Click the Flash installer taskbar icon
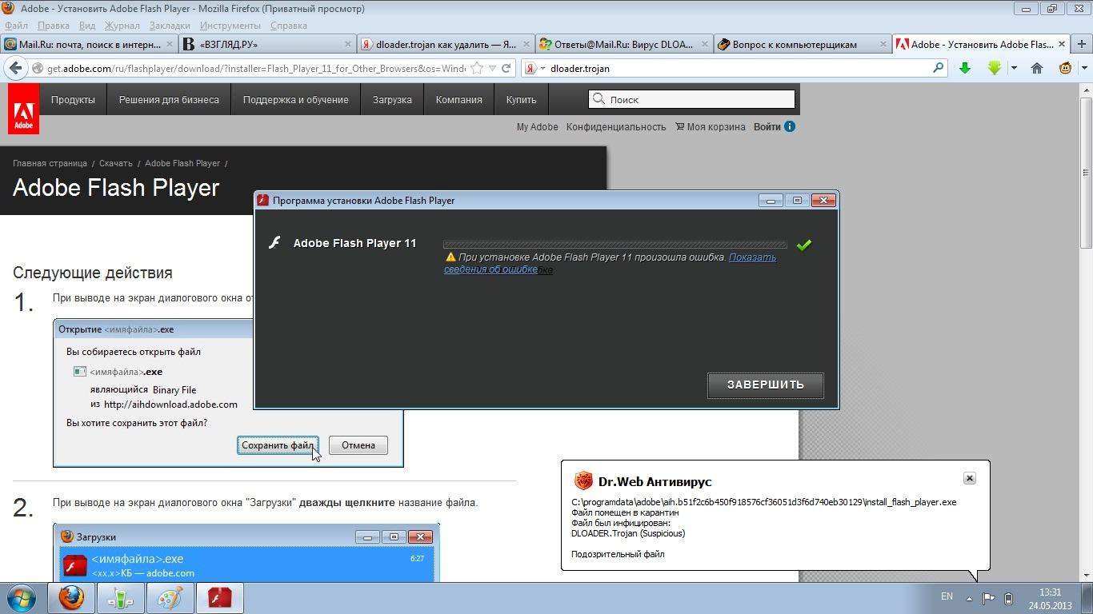The image size is (1093, 614). (x=219, y=598)
